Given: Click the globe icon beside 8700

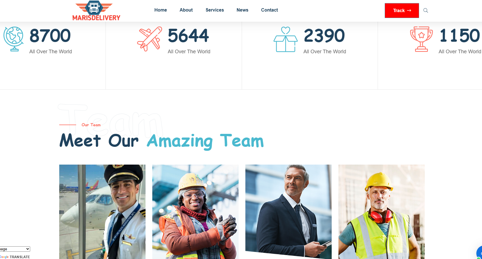Looking at the screenshot, I should point(14,39).
